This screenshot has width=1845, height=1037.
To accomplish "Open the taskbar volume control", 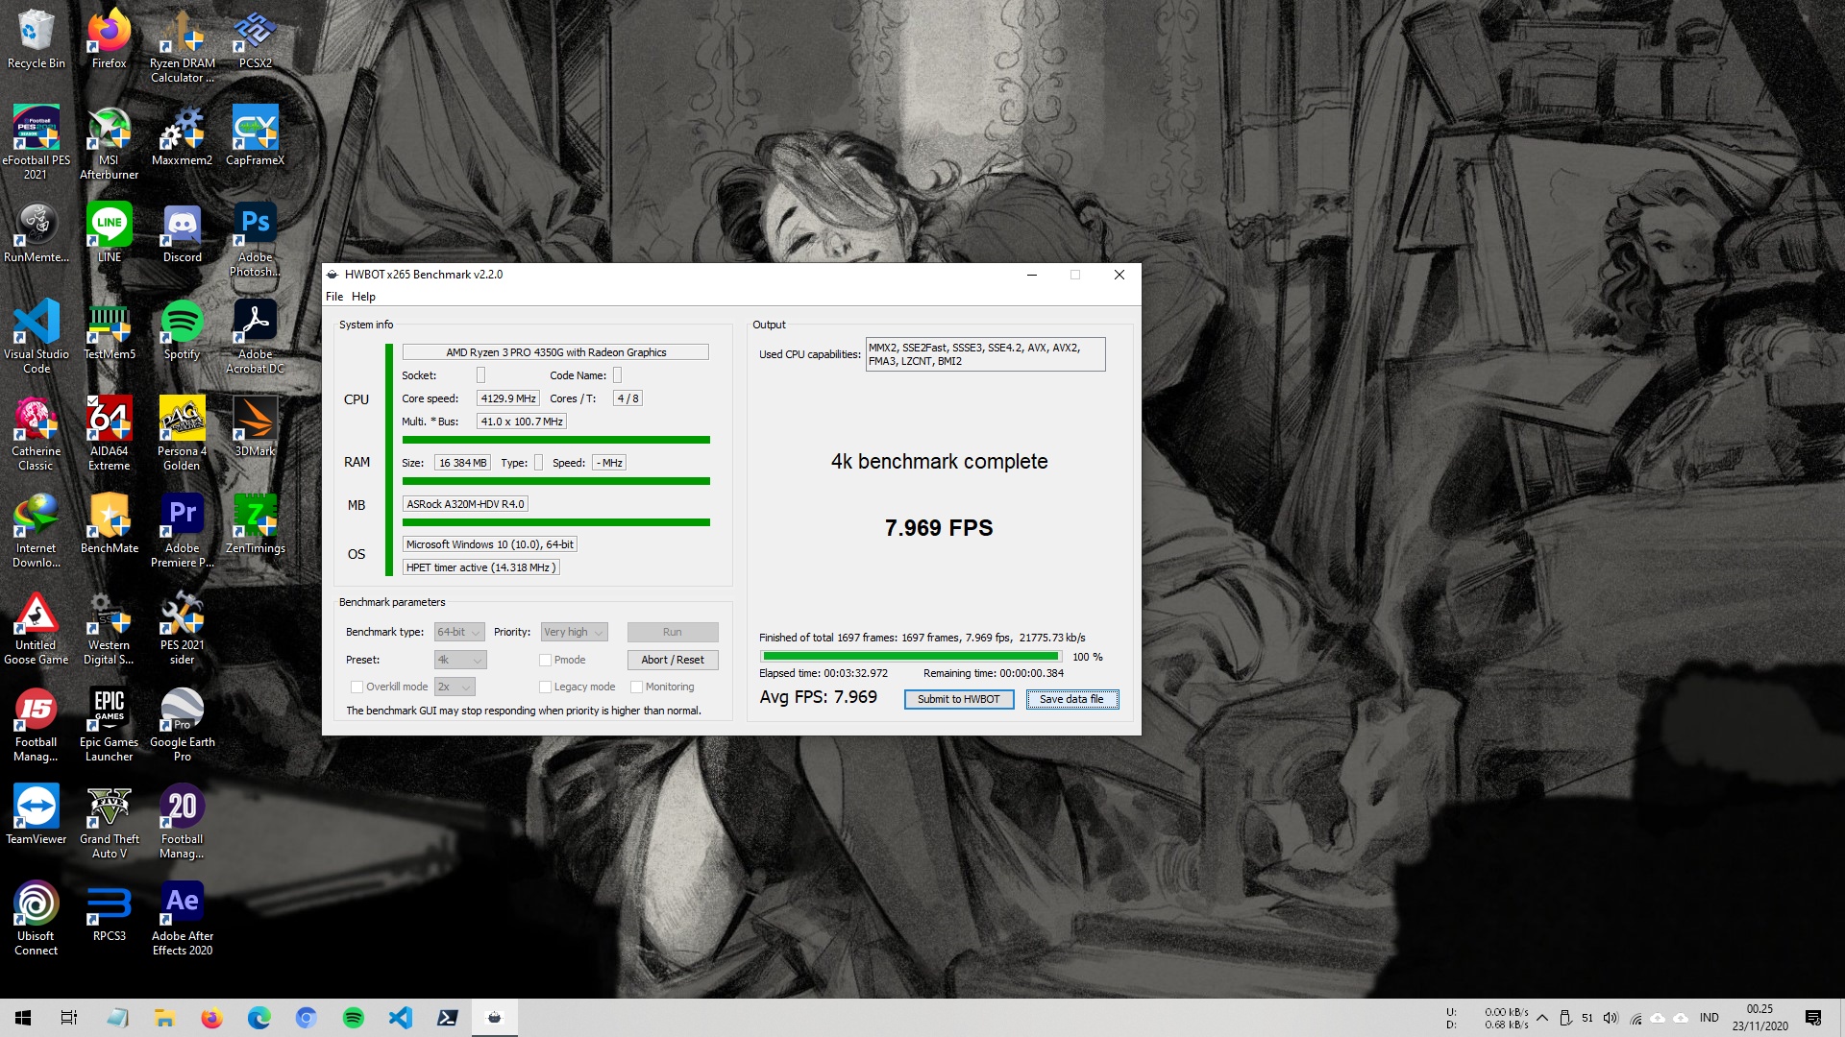I will (1611, 1019).
